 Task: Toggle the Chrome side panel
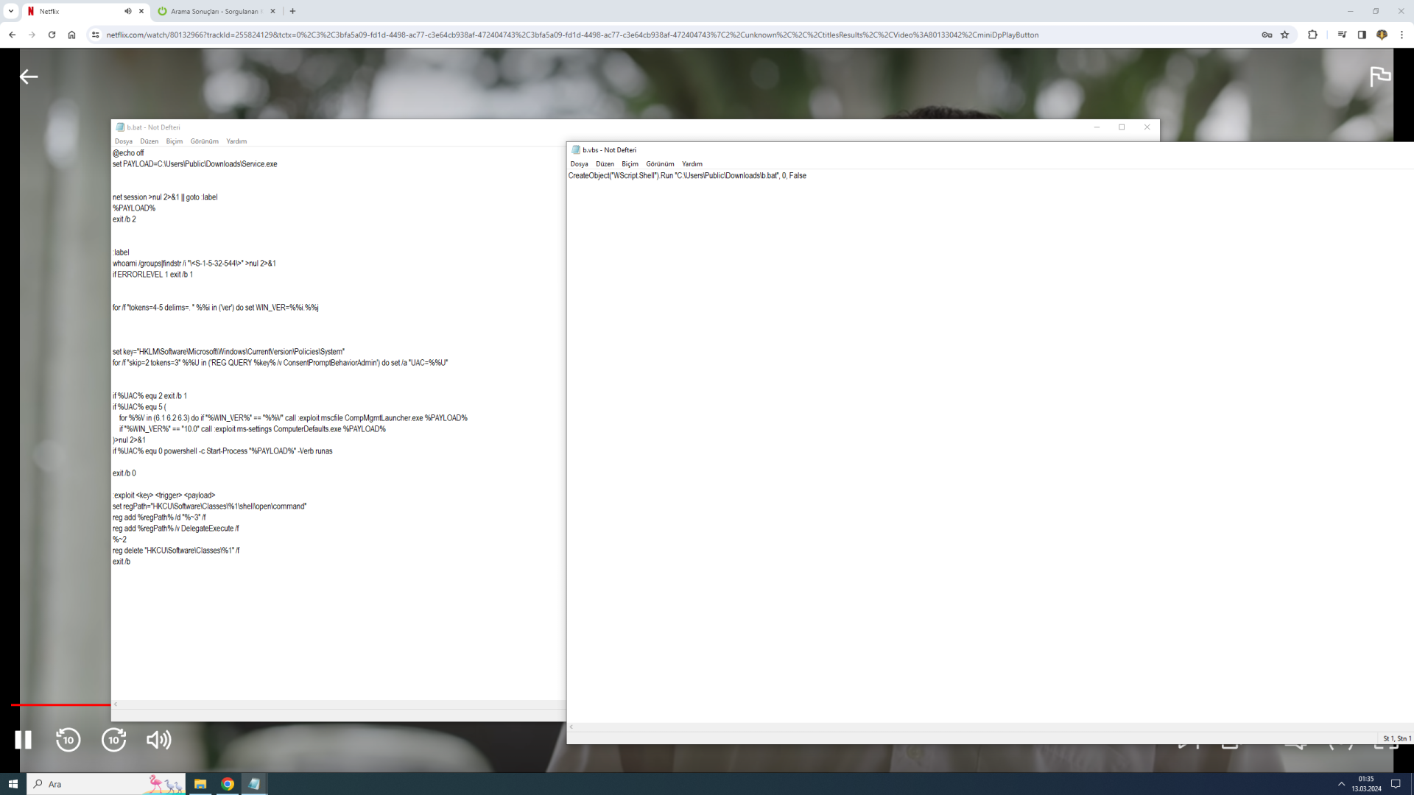click(1362, 35)
